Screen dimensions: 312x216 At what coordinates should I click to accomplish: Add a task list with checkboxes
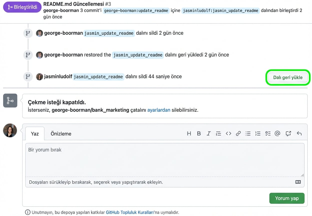point(268,133)
